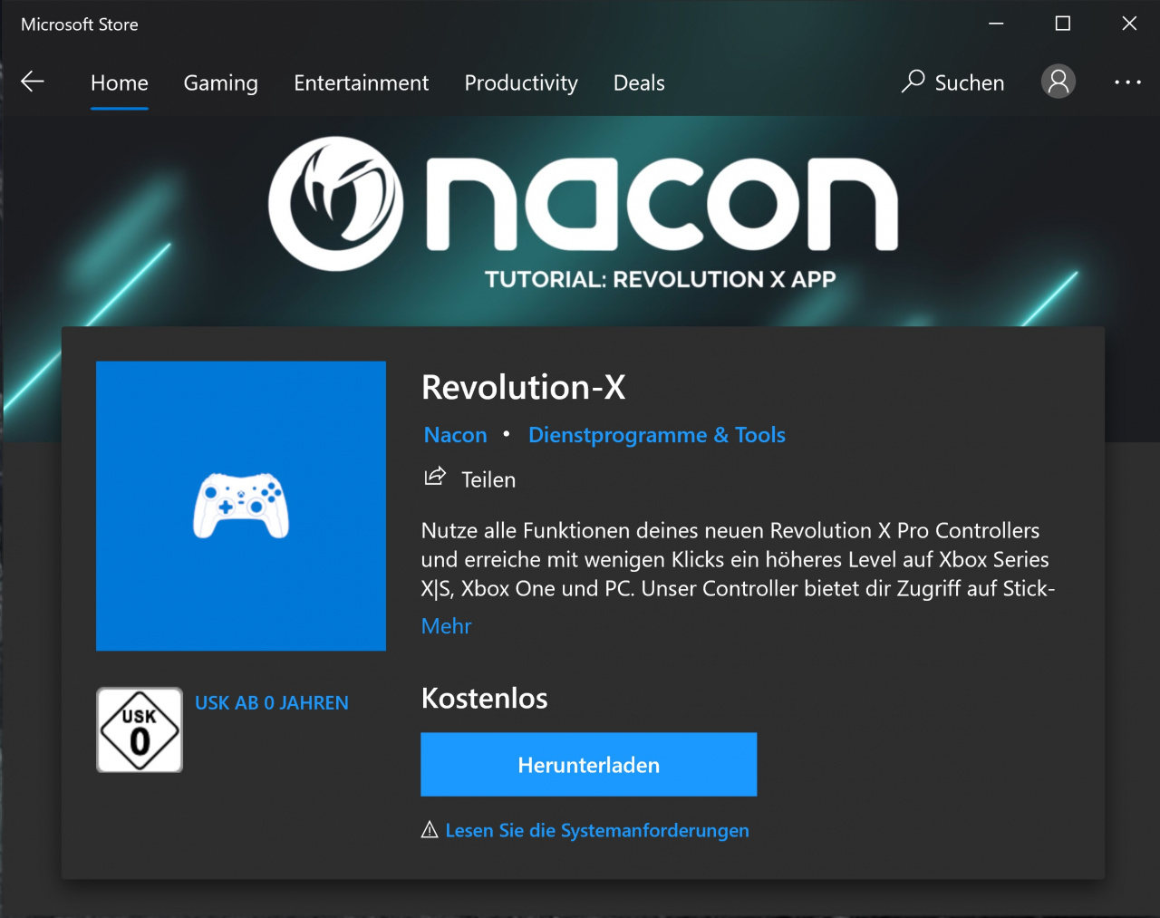Click the Microsoft Store title text
The image size is (1160, 918).
point(80,24)
